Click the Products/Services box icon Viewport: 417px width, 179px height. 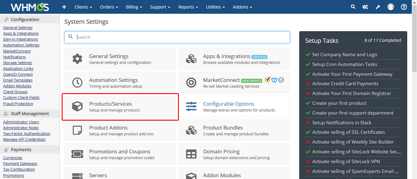(x=77, y=106)
